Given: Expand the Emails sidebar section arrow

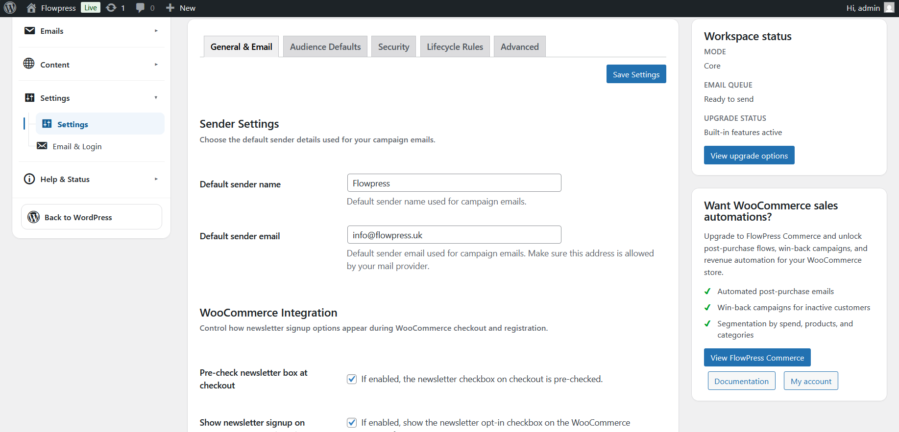Looking at the screenshot, I should (156, 31).
